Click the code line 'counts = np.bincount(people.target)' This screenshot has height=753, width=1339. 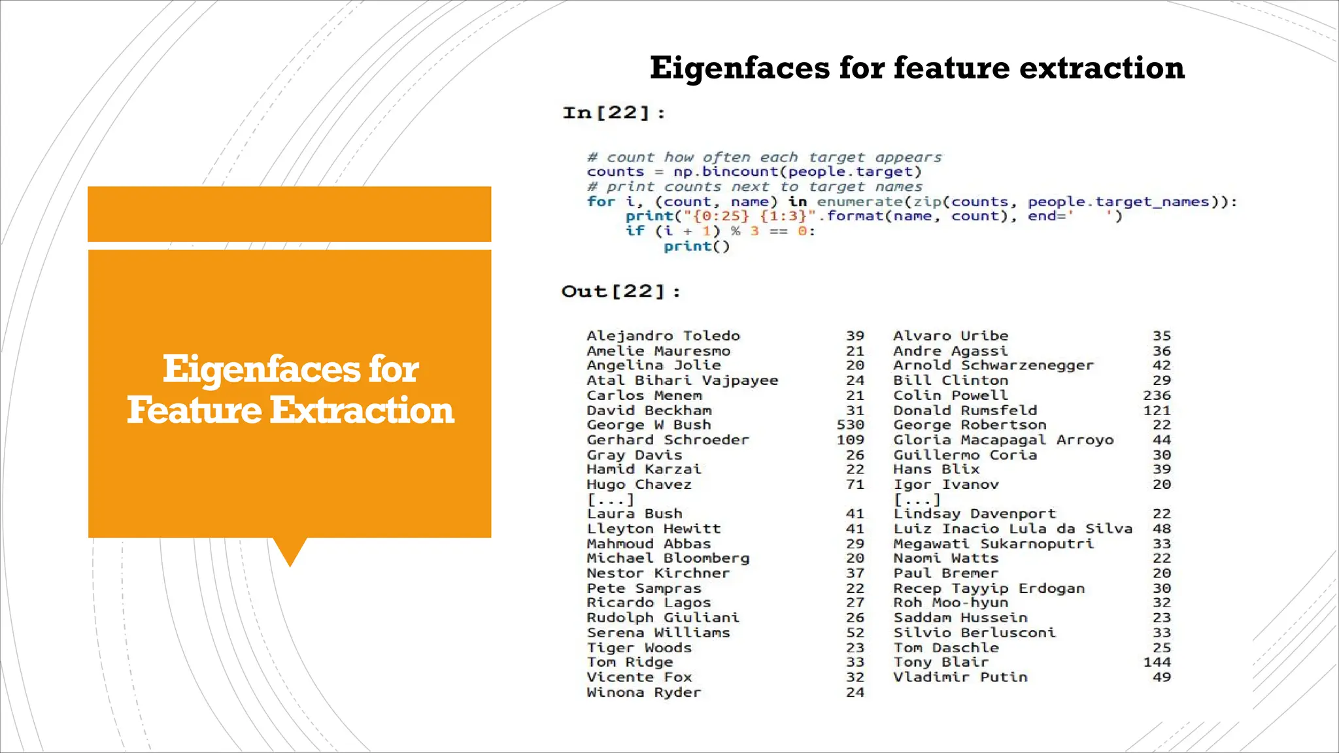pos(754,172)
